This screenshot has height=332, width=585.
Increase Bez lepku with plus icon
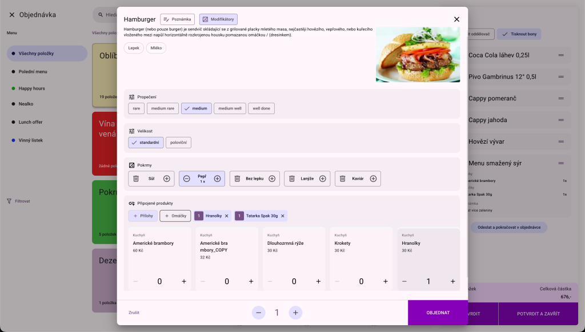point(272,179)
